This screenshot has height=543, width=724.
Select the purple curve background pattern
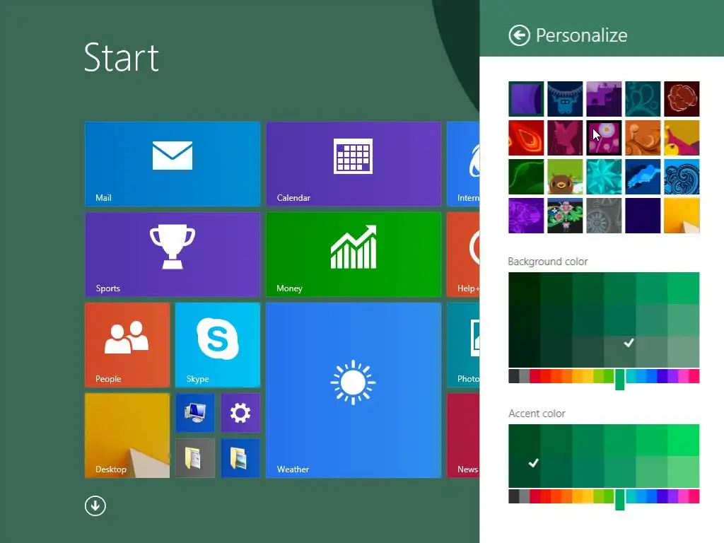tap(526, 99)
